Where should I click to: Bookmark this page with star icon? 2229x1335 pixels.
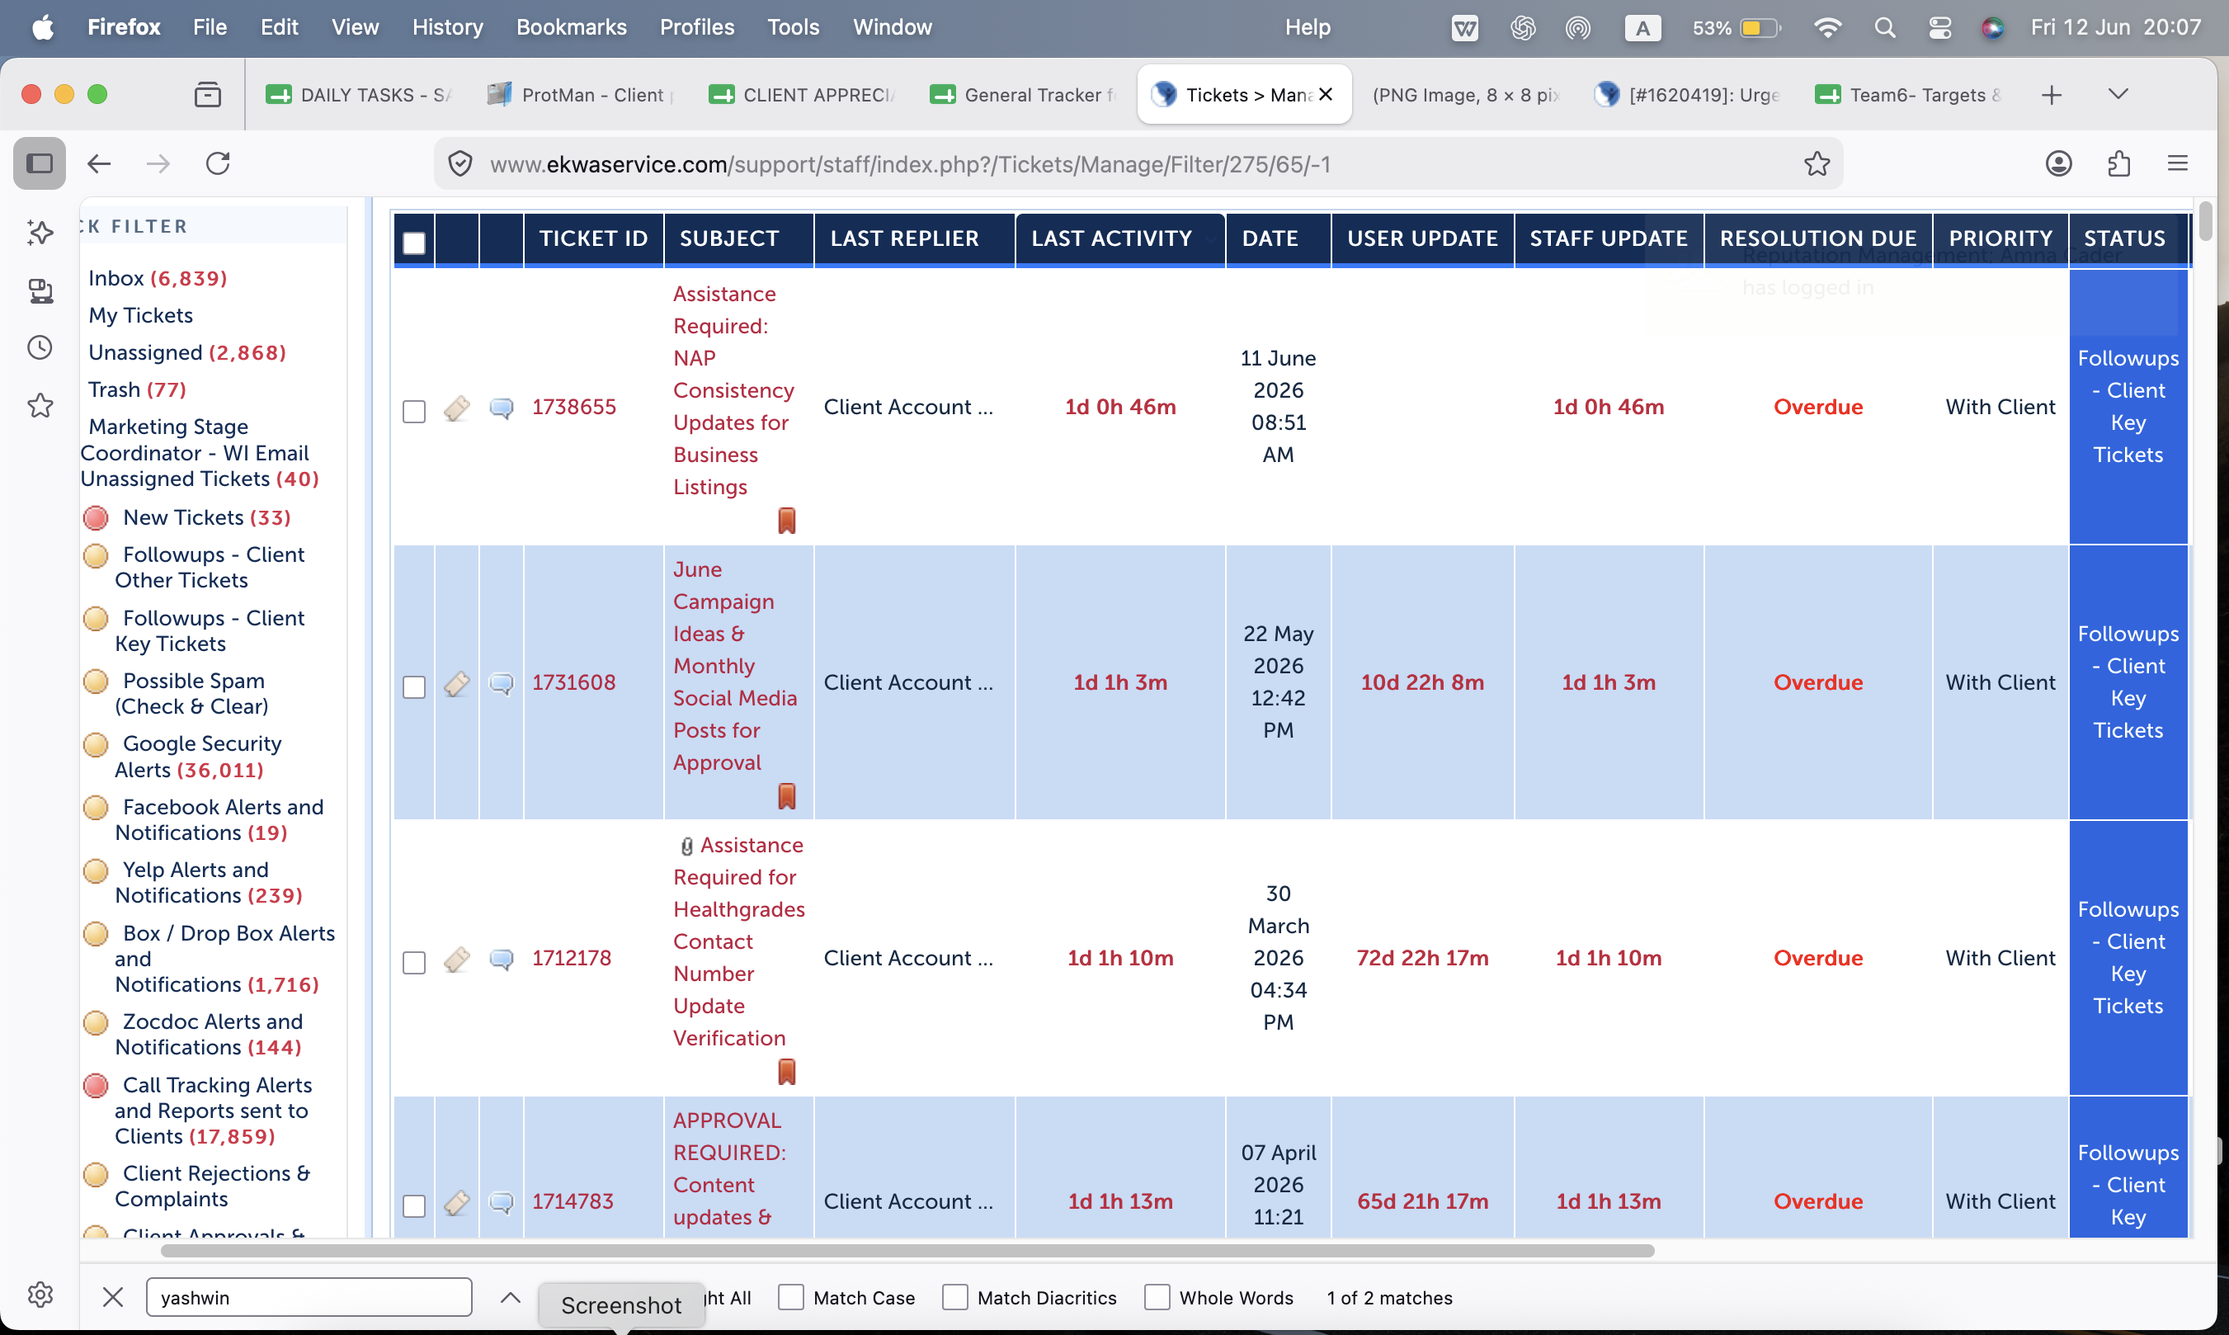(x=1817, y=163)
